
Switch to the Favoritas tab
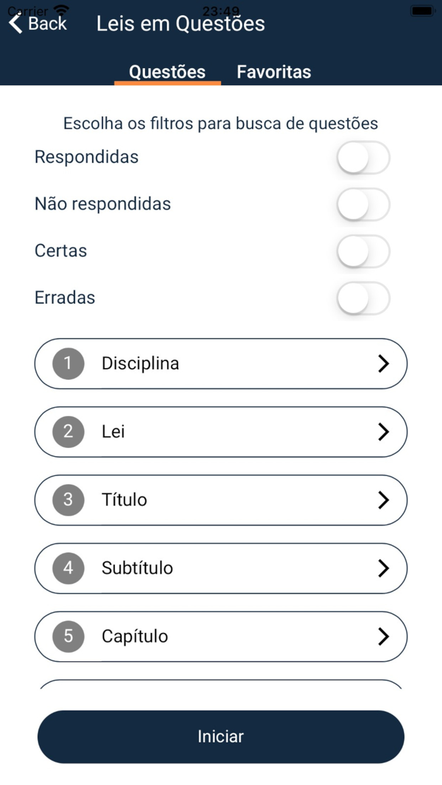click(x=273, y=71)
